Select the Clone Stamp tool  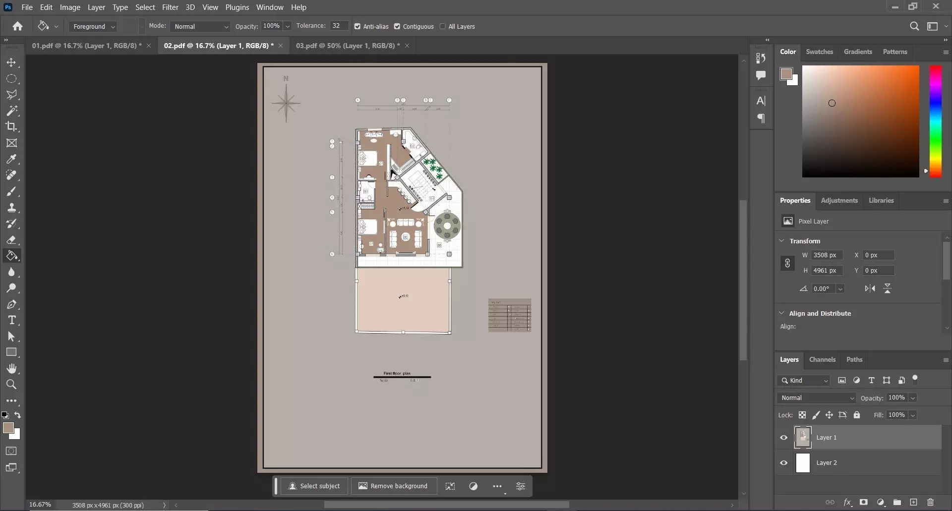click(11, 208)
